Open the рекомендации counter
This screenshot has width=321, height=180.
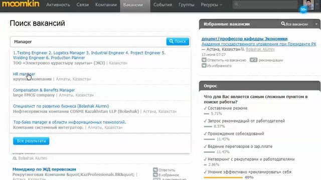coord(266,60)
